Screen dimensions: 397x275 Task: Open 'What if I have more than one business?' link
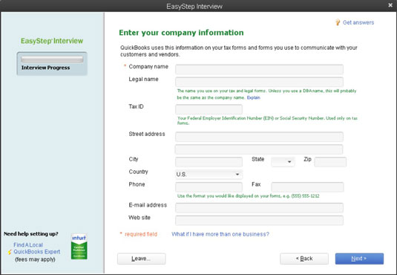pos(220,234)
